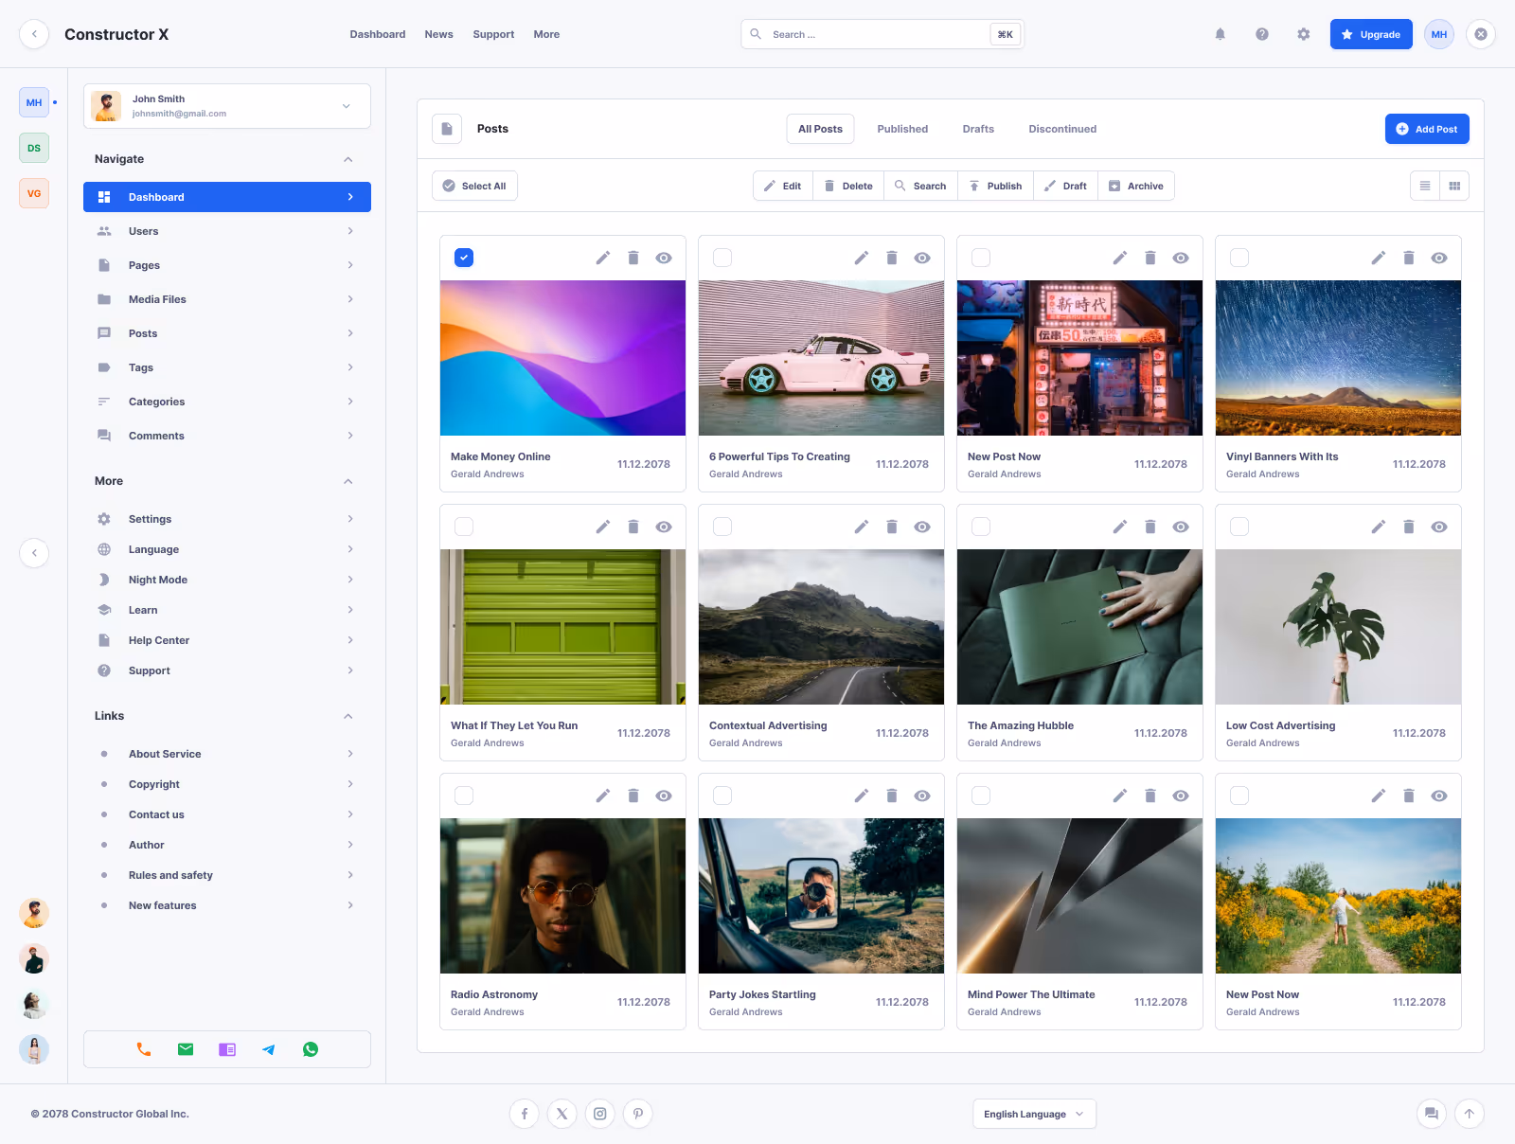Check the 6 Powerful Tips To Creating checkbox
This screenshot has width=1515, height=1144.
(x=722, y=258)
